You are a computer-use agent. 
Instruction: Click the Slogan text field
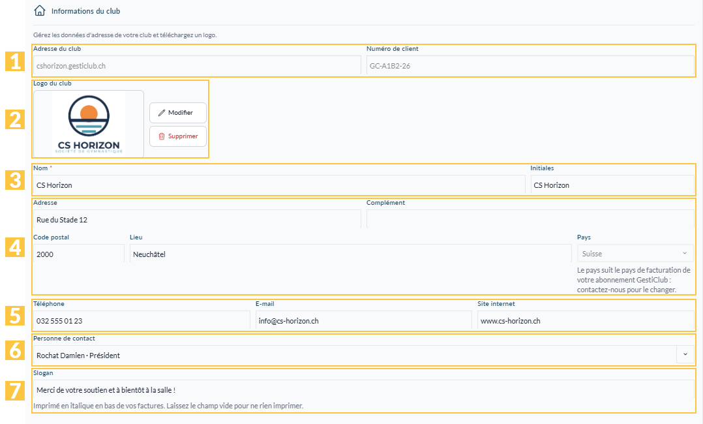tap(364, 389)
